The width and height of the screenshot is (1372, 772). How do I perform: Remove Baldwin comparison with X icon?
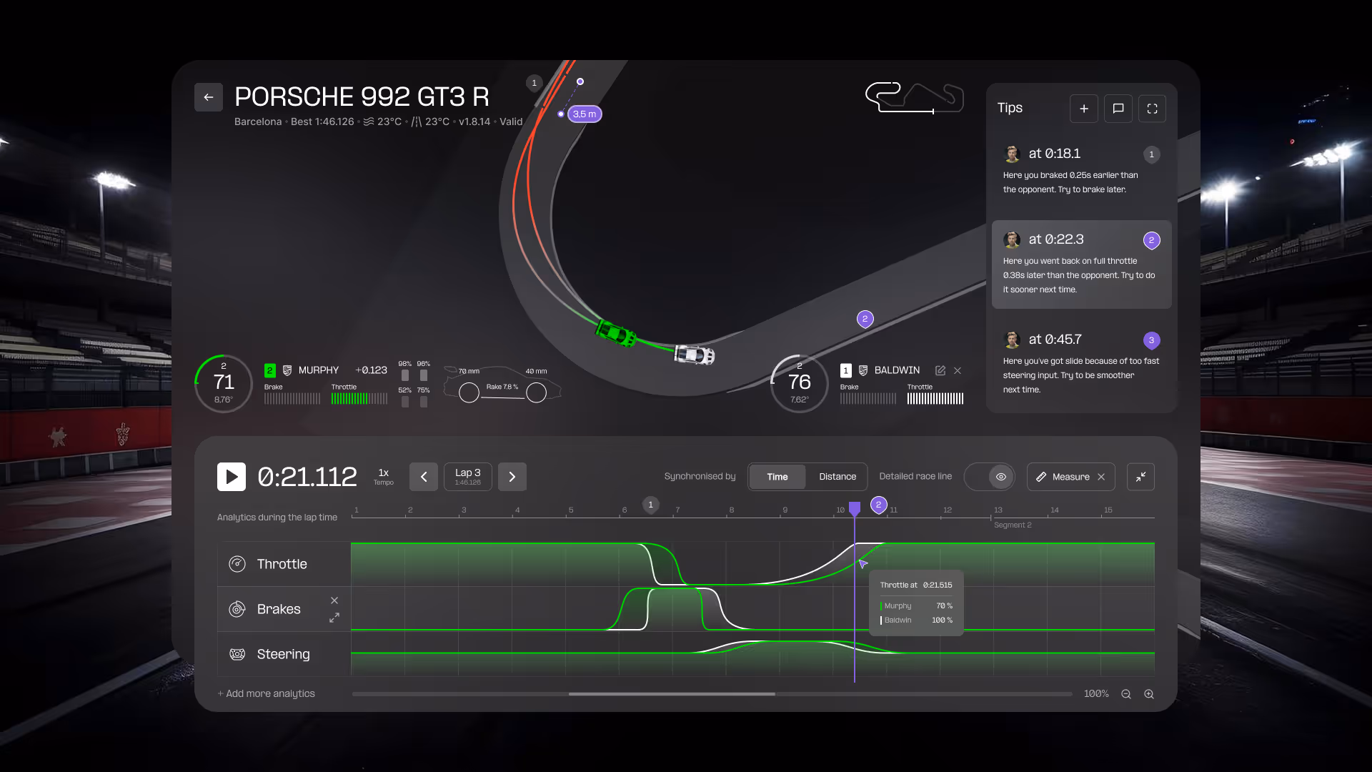click(x=958, y=370)
